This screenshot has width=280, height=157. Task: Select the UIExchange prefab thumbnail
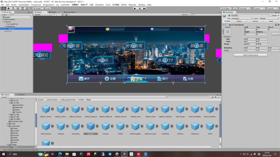(x=180, y=109)
